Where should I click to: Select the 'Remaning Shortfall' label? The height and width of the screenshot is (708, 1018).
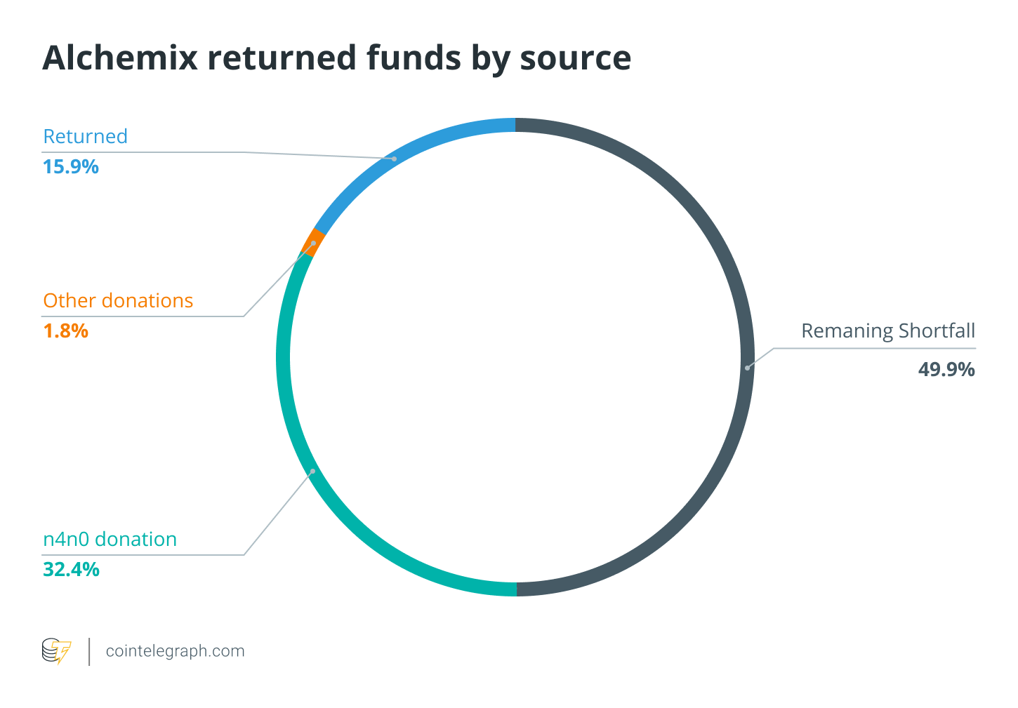click(888, 330)
